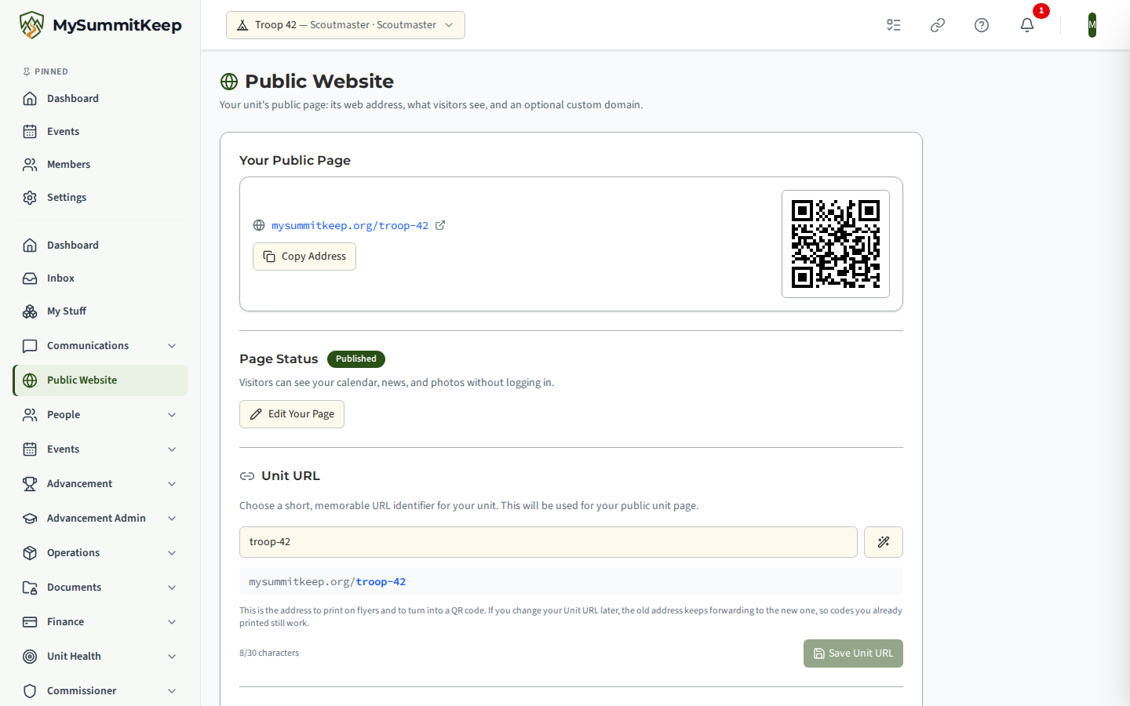Image resolution: width=1130 pixels, height=706 pixels.
Task: Open Inbox in sidebar
Action: [x=100, y=278]
